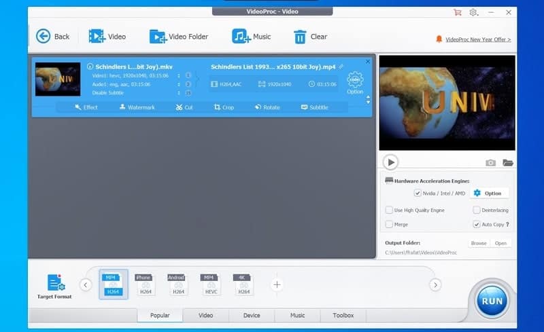Screen dimensions: 544x332
Task: Play the preview video
Action: 390,162
